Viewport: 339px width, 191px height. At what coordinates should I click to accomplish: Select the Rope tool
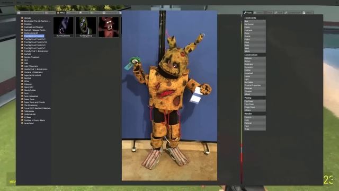(x=255, y=42)
